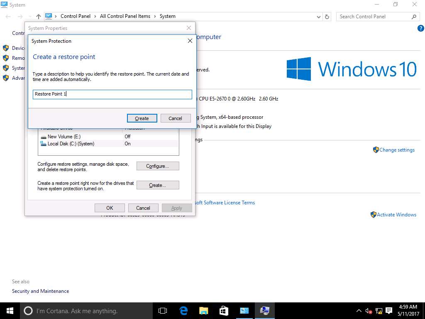Select the Local Disk (C:) (System) row
425x319 pixels.
pyautogui.click(x=108, y=144)
